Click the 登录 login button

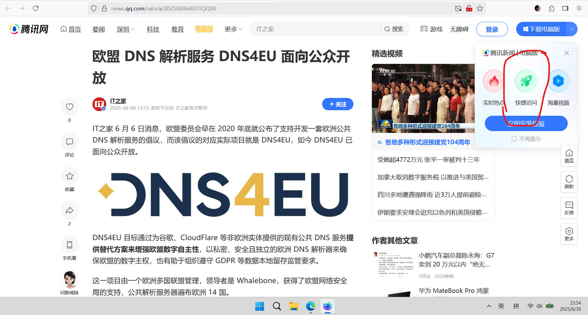pos(492,29)
